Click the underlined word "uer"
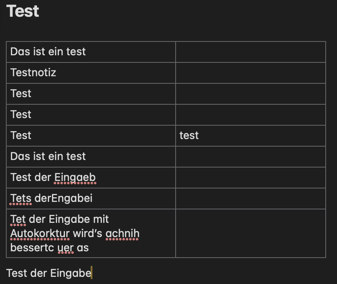The width and height of the screenshot is (337, 284). [x=66, y=248]
